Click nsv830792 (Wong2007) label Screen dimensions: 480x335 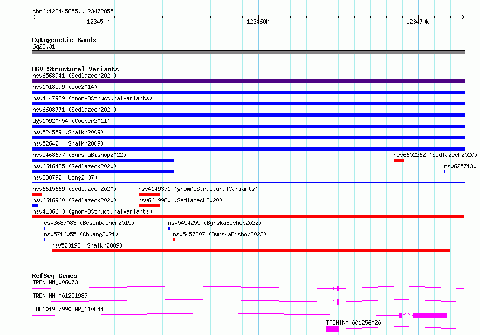(x=65, y=177)
